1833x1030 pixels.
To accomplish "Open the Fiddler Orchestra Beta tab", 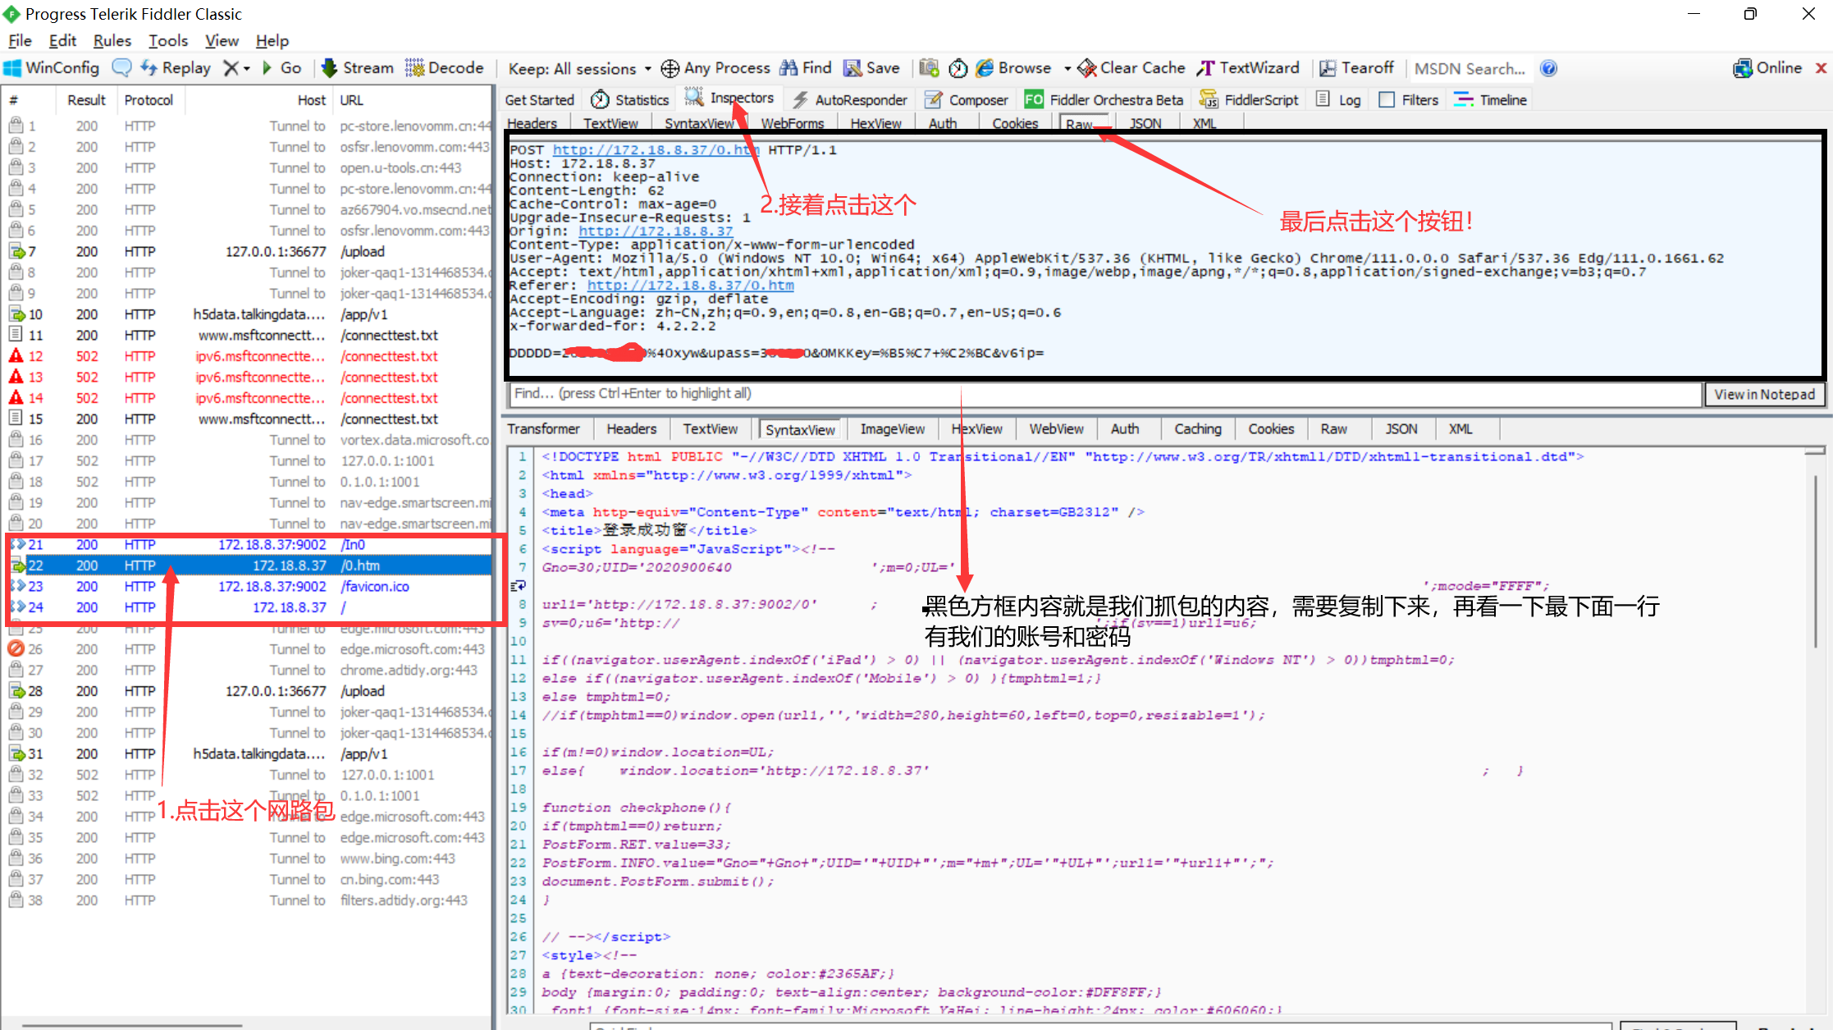I will click(1104, 99).
